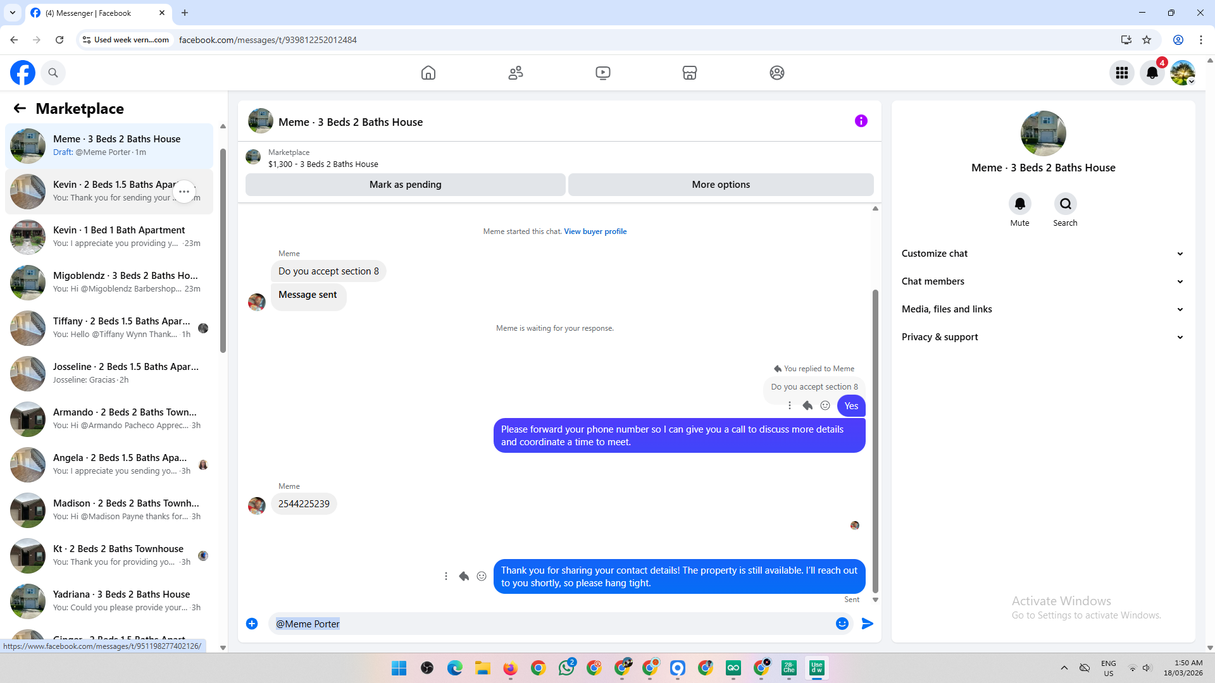Open listing thumbnail in right panel
Screen dimensions: 1215x683
(x=1044, y=133)
